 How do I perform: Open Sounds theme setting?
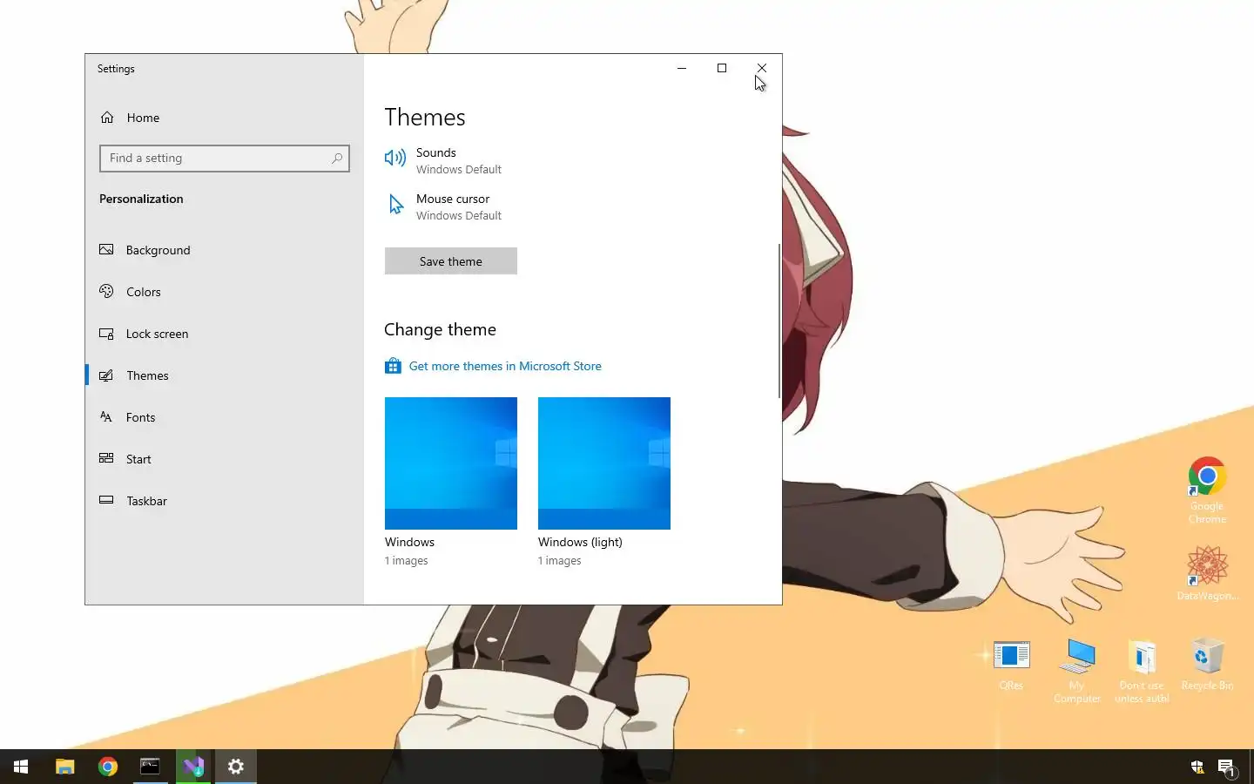[x=443, y=160]
